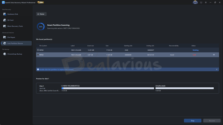Click the Disk 1 label in preview
The image size is (223, 125).
point(42,86)
